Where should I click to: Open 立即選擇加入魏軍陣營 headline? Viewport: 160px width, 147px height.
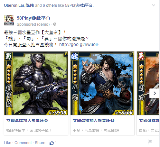tap(93, 121)
